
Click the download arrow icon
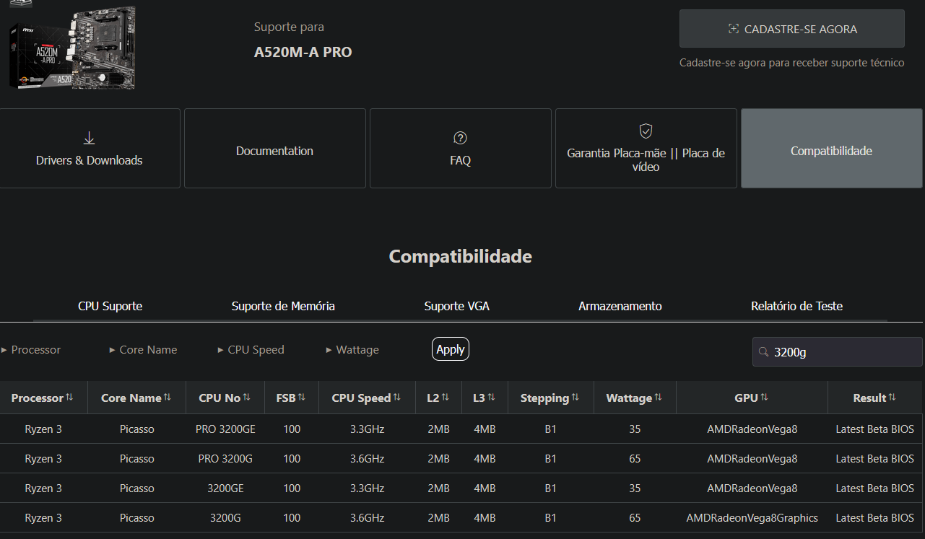click(x=90, y=138)
